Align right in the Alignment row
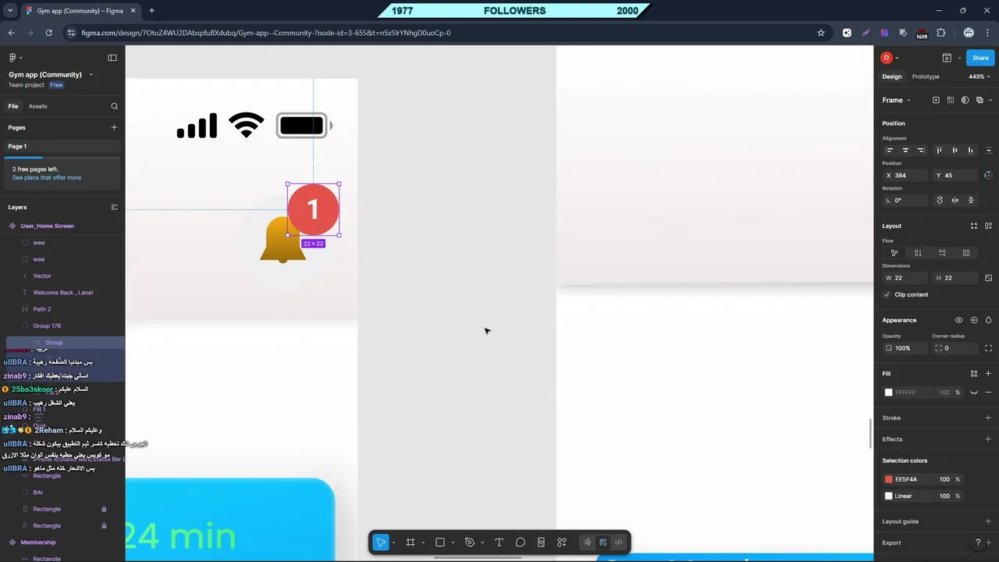This screenshot has height=562, width=999. 921,150
